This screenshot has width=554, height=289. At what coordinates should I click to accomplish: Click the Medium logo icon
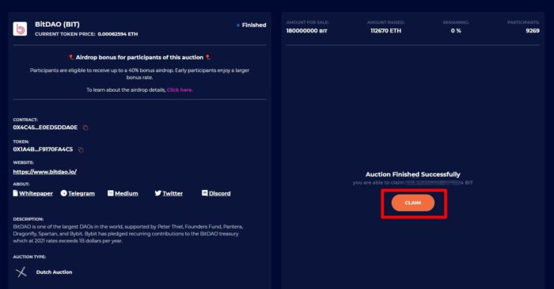tap(111, 193)
